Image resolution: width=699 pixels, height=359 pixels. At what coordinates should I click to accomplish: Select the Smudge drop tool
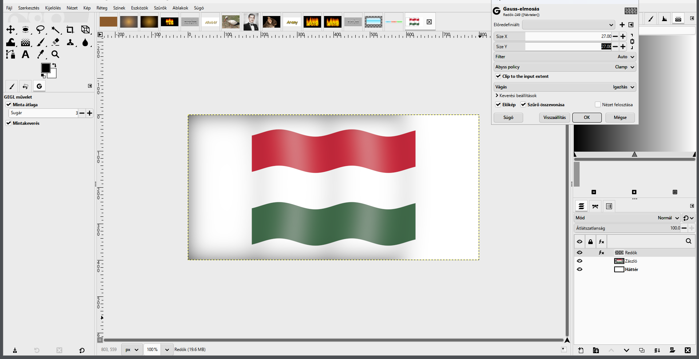coord(86,42)
